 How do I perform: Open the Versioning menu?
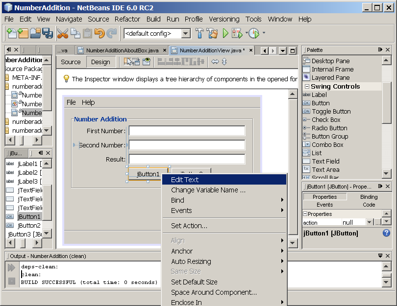pyautogui.click(x=224, y=19)
